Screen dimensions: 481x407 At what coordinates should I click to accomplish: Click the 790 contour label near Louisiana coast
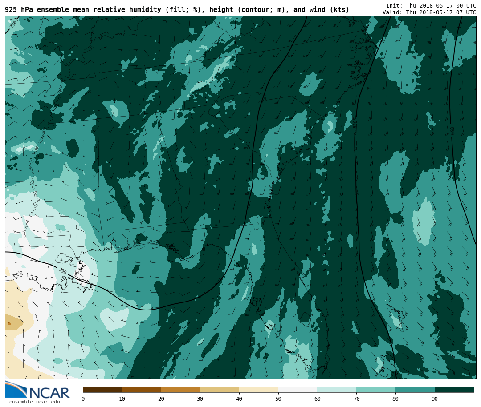click(x=63, y=271)
